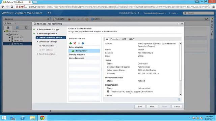Viewport: 216px width, 121px height.
Task: Click step 4 Connection settings
Action: pos(47,42)
